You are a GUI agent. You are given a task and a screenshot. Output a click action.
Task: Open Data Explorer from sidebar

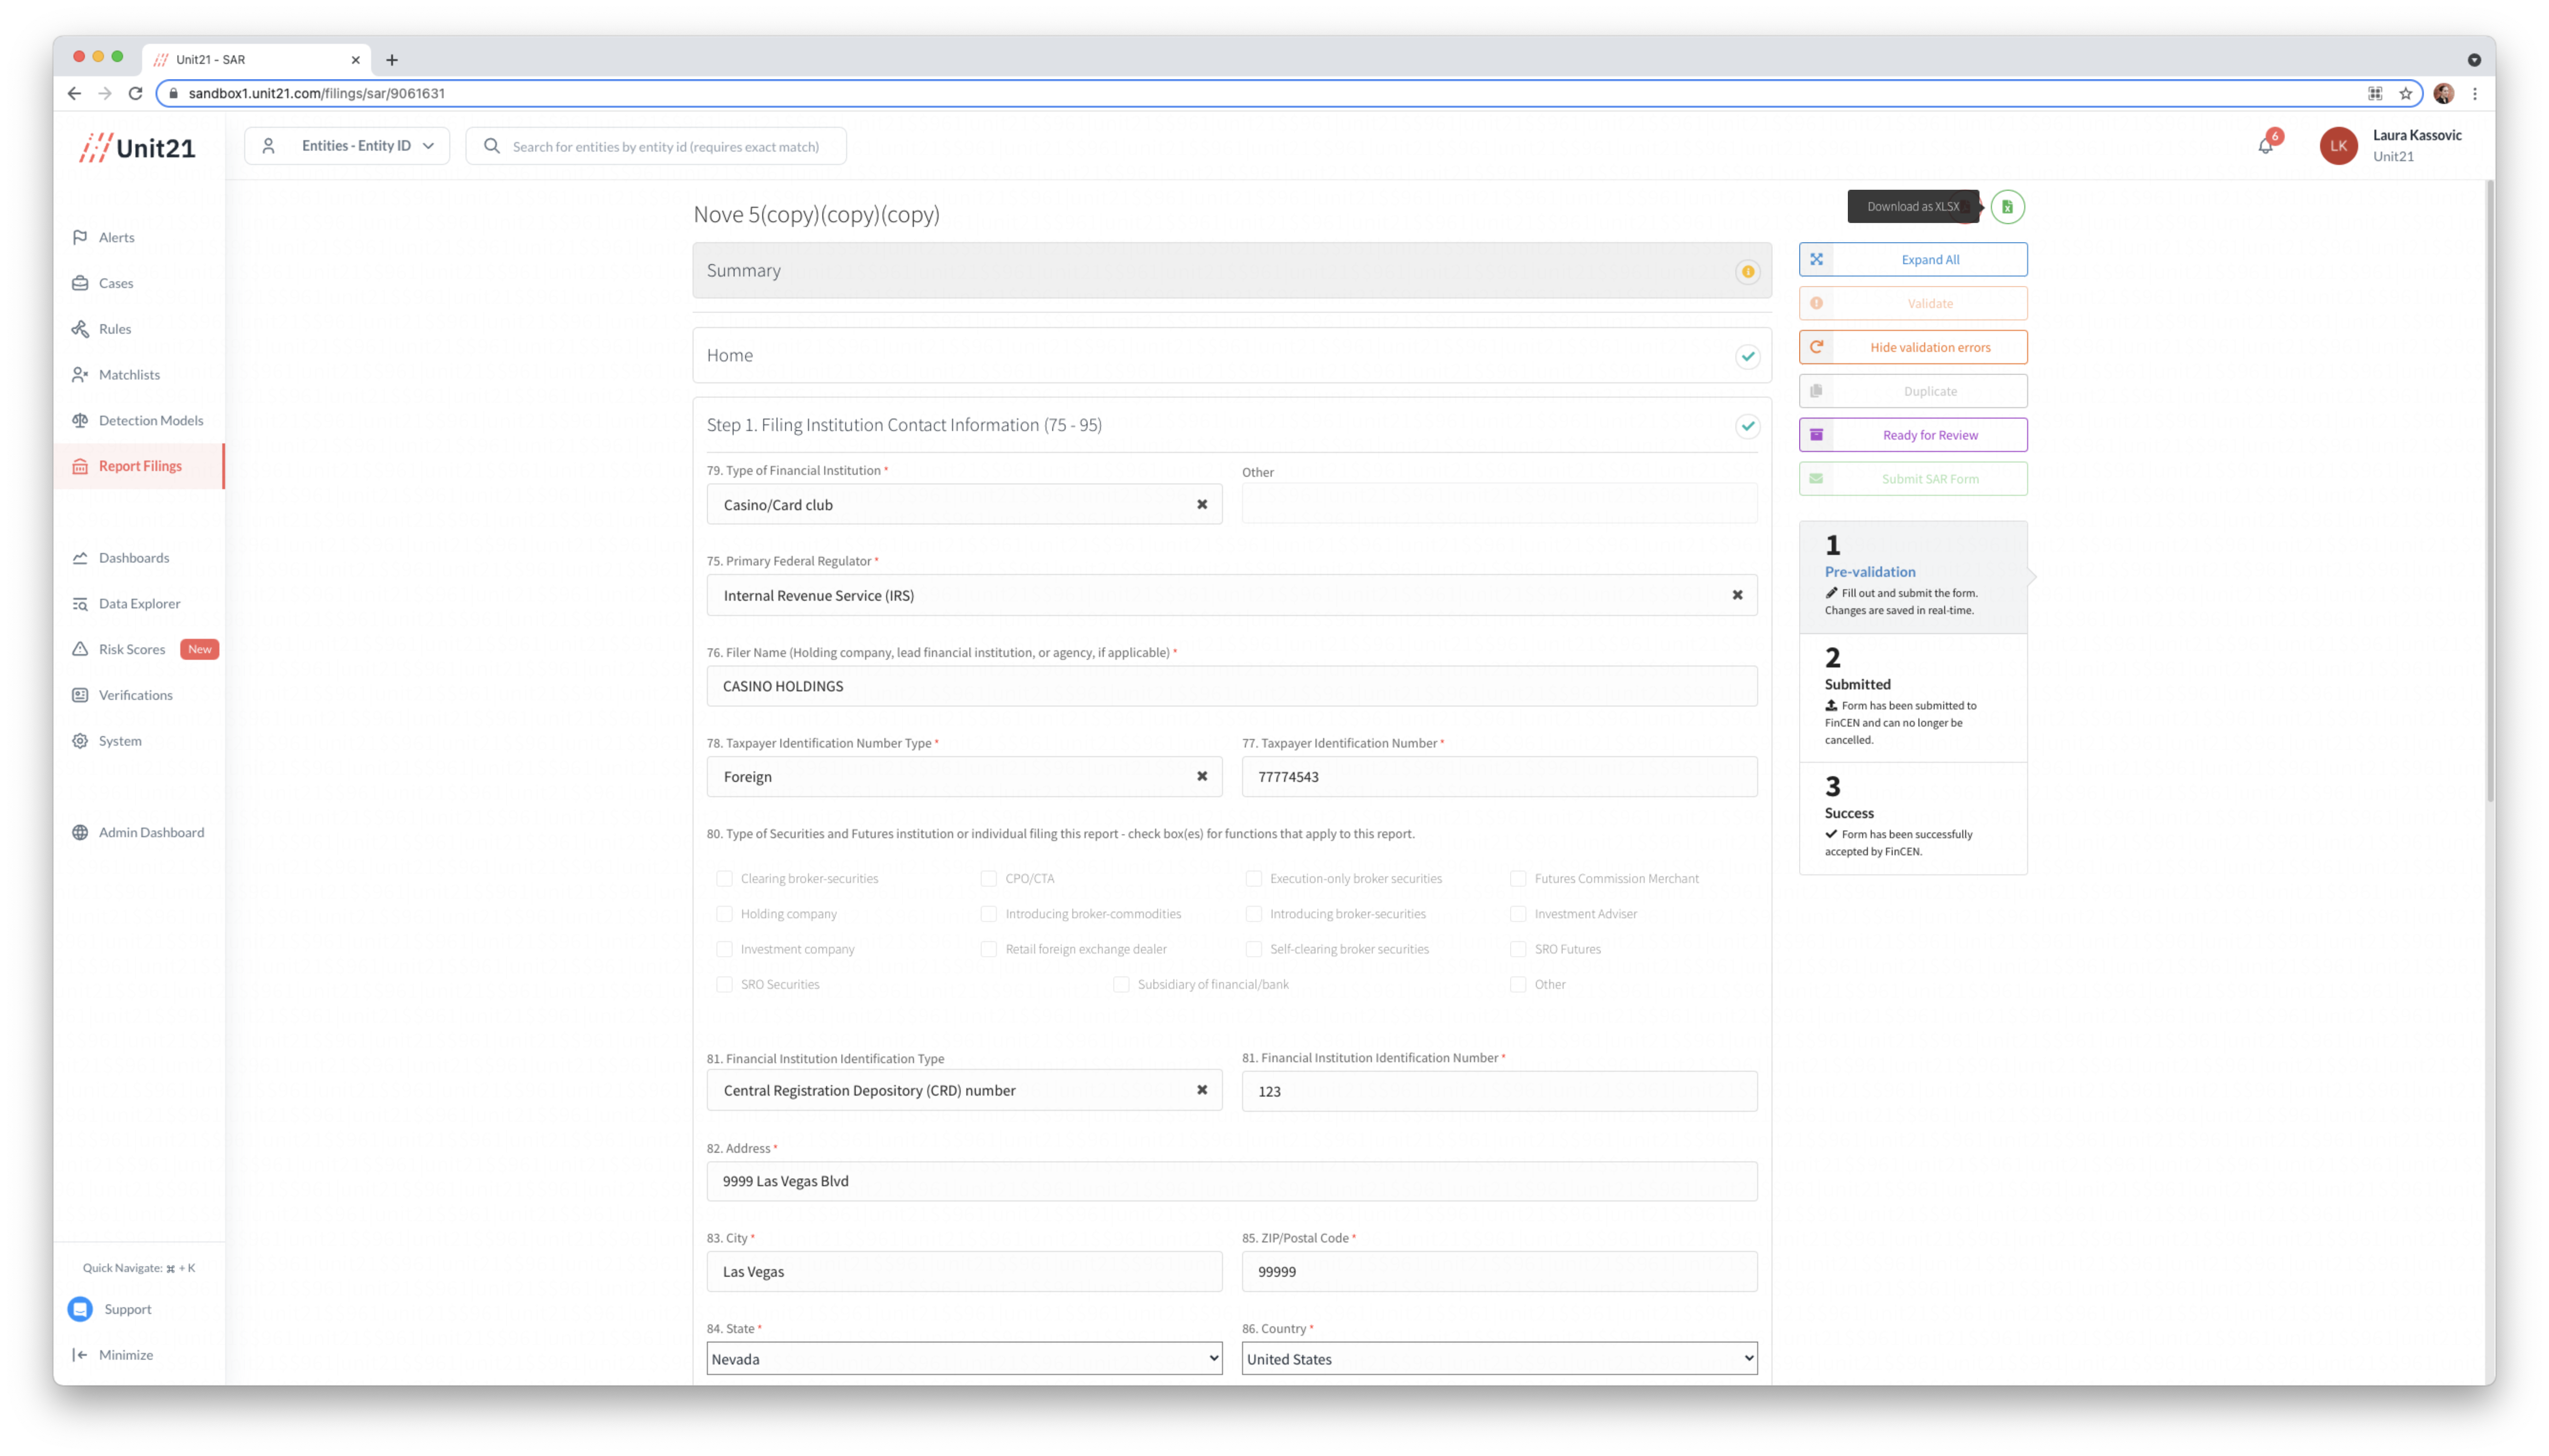point(139,603)
